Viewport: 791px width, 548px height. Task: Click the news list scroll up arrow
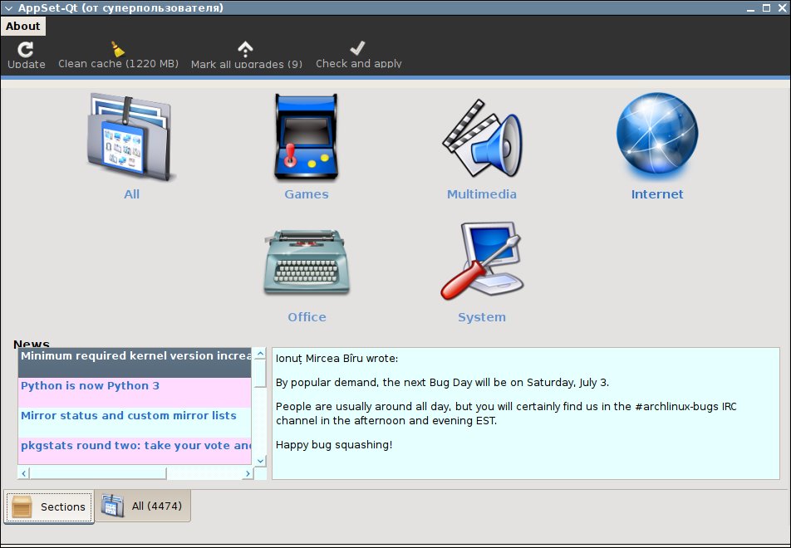[260, 354]
